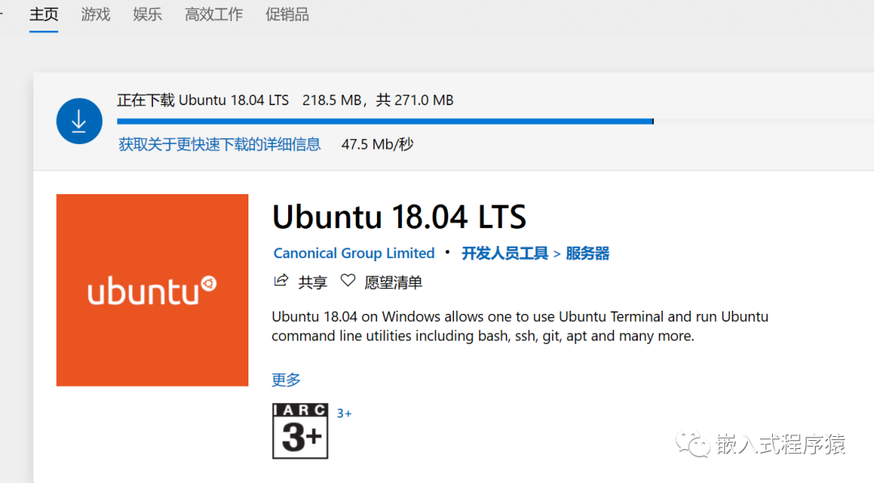Click the 47.5 Mb/秒 download speed text
Screen dimensions: 874x483
pyautogui.click(x=377, y=145)
